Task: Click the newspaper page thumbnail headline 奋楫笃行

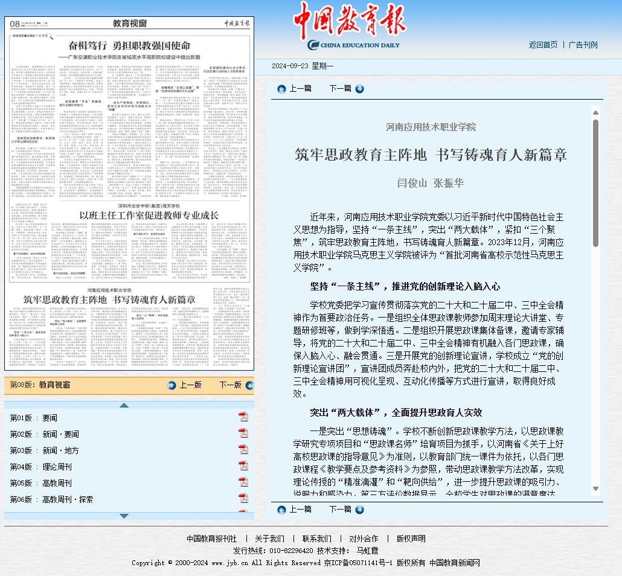Action: [x=129, y=45]
